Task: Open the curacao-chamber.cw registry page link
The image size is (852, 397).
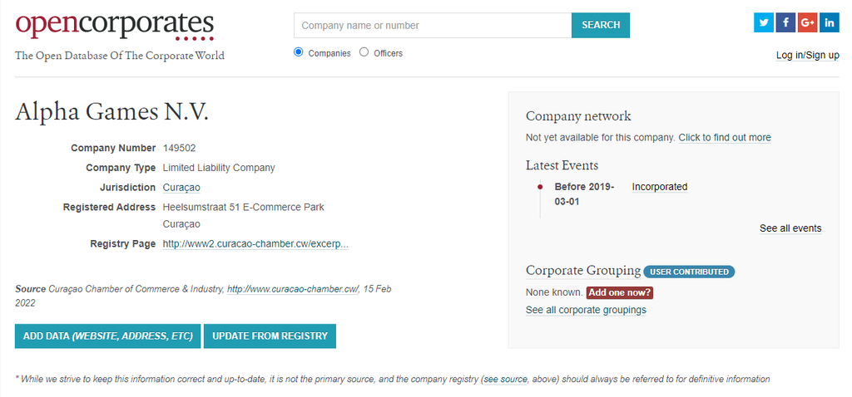Action: [x=255, y=244]
